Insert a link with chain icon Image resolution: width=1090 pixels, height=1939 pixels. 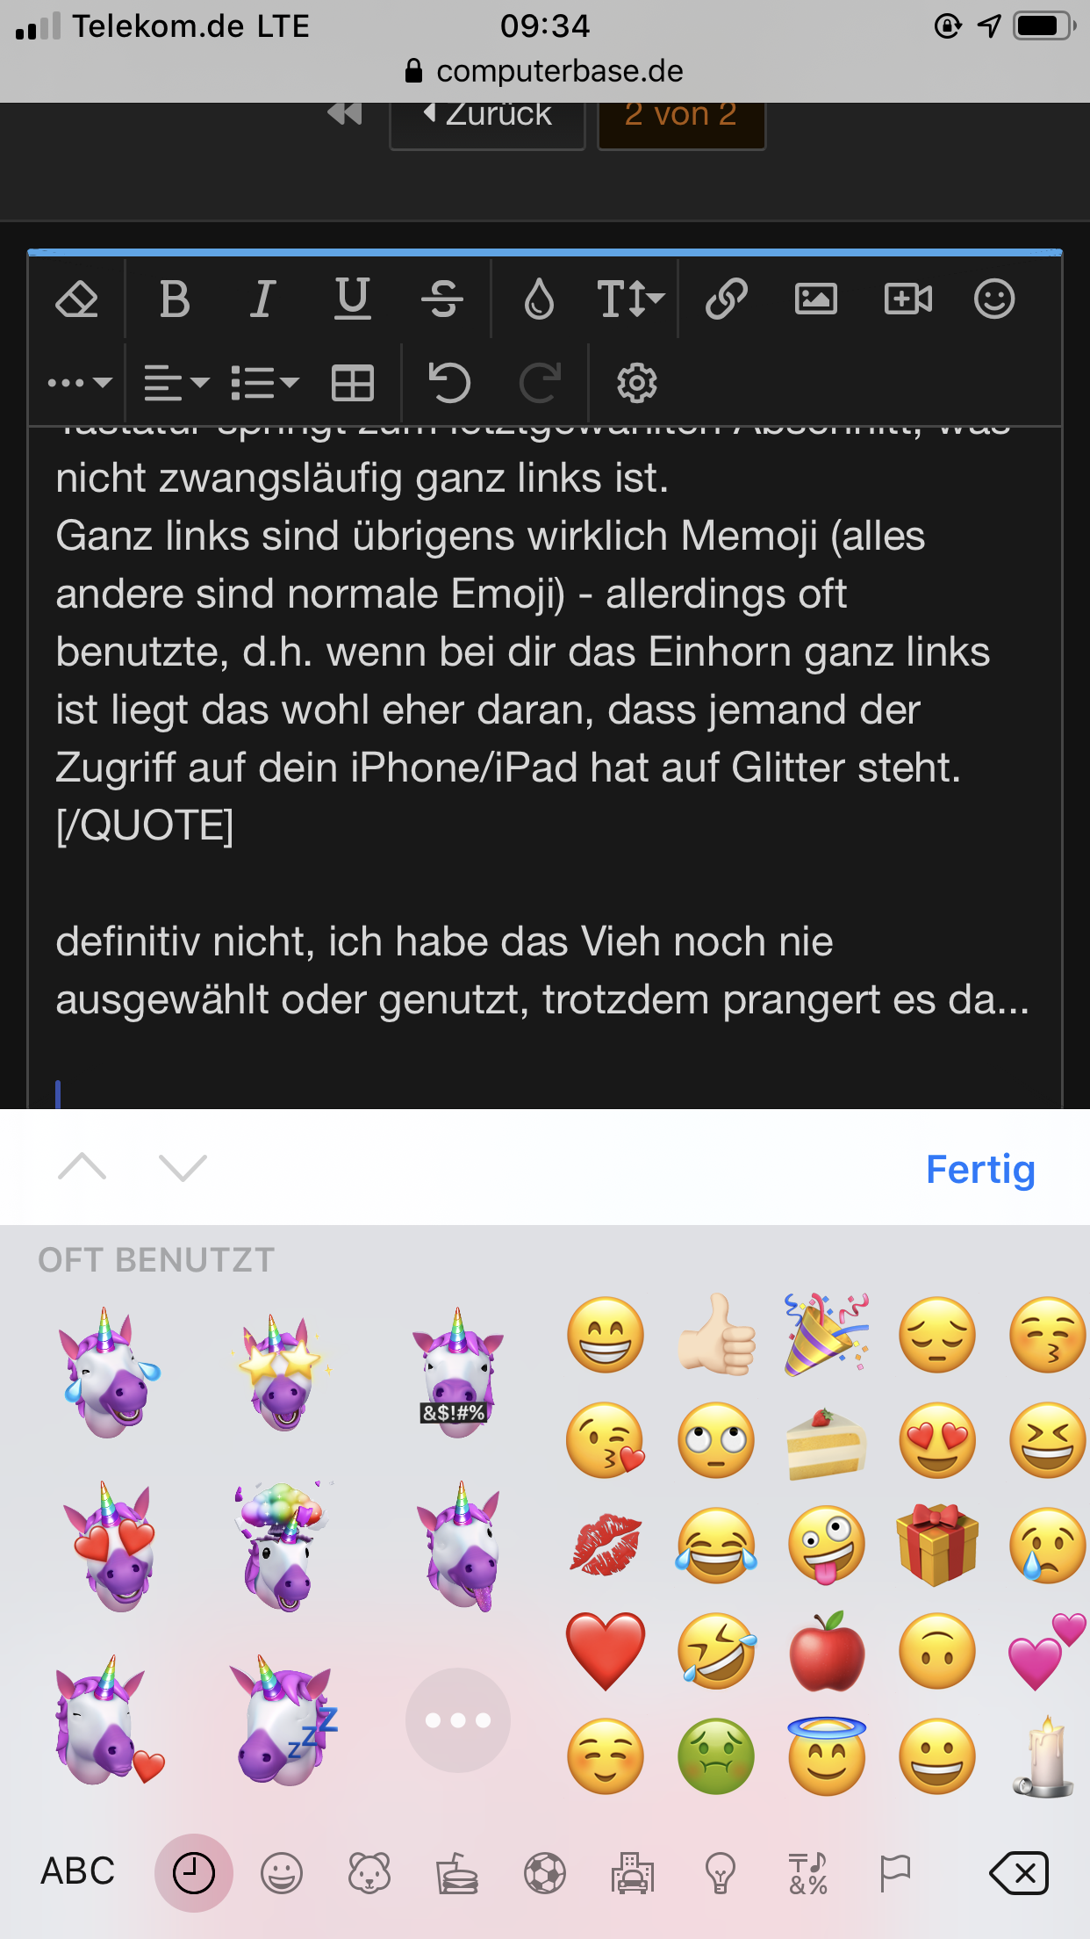click(x=727, y=299)
